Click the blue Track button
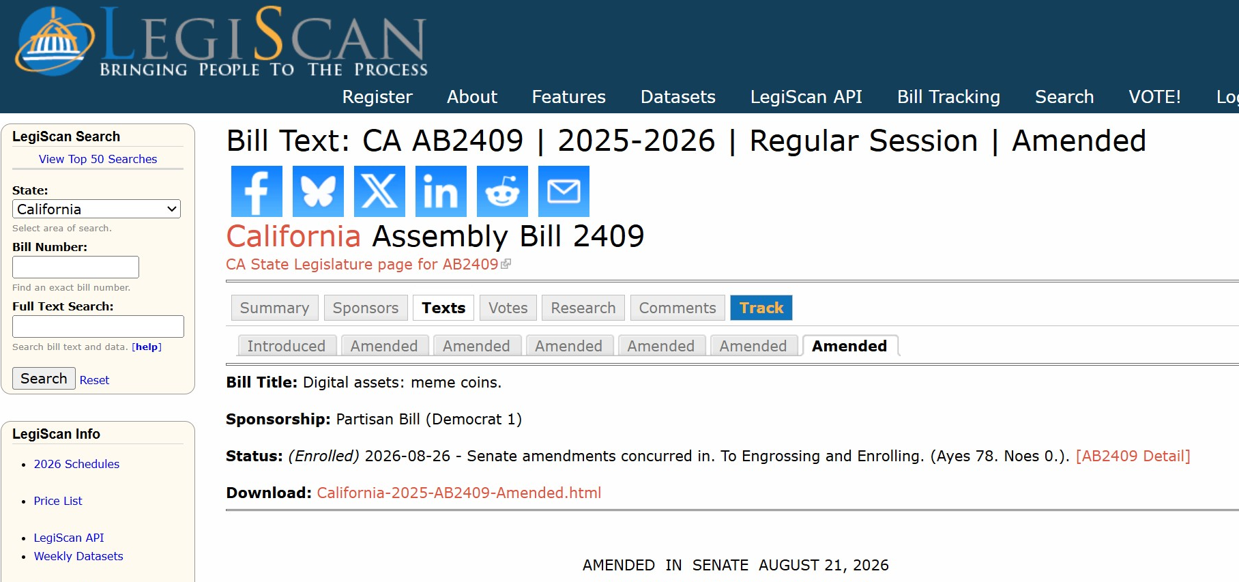This screenshot has height=582, width=1239. 761,308
